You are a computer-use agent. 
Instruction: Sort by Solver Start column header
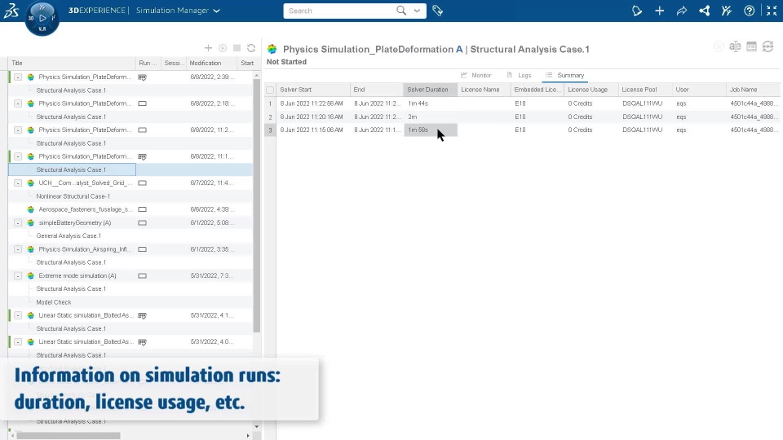(313, 90)
